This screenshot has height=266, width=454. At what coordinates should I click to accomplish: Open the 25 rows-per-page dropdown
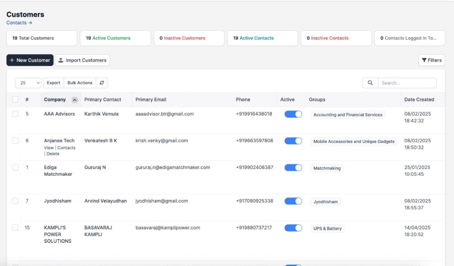point(28,83)
